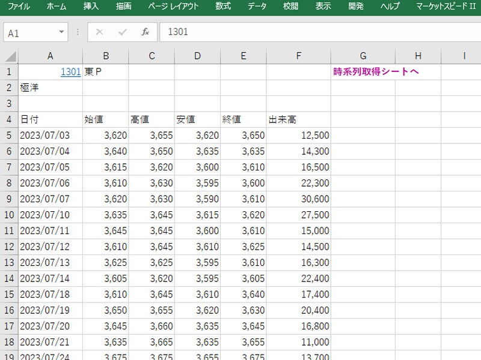The height and width of the screenshot is (360, 481).
Task: Select cell with 東P text
Action: (106, 72)
